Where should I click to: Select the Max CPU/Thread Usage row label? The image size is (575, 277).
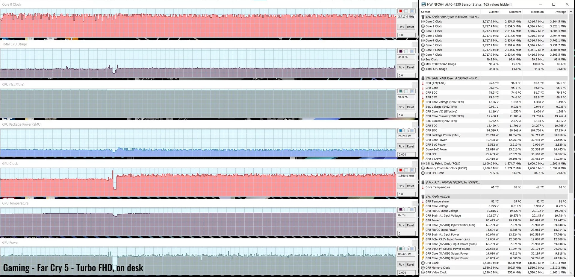pyautogui.click(x=441, y=64)
